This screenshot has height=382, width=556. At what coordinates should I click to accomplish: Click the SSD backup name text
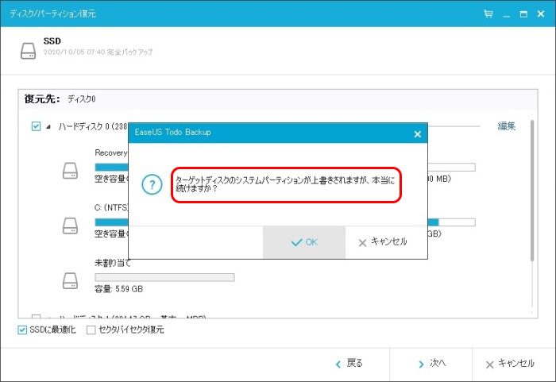coord(52,41)
